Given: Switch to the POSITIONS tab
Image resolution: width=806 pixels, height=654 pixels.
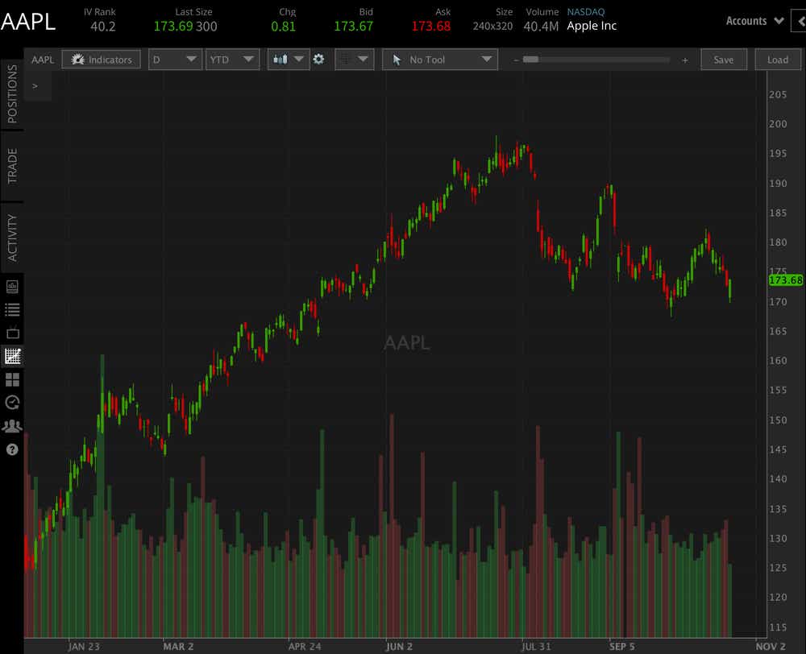Looking at the screenshot, I should point(12,94).
